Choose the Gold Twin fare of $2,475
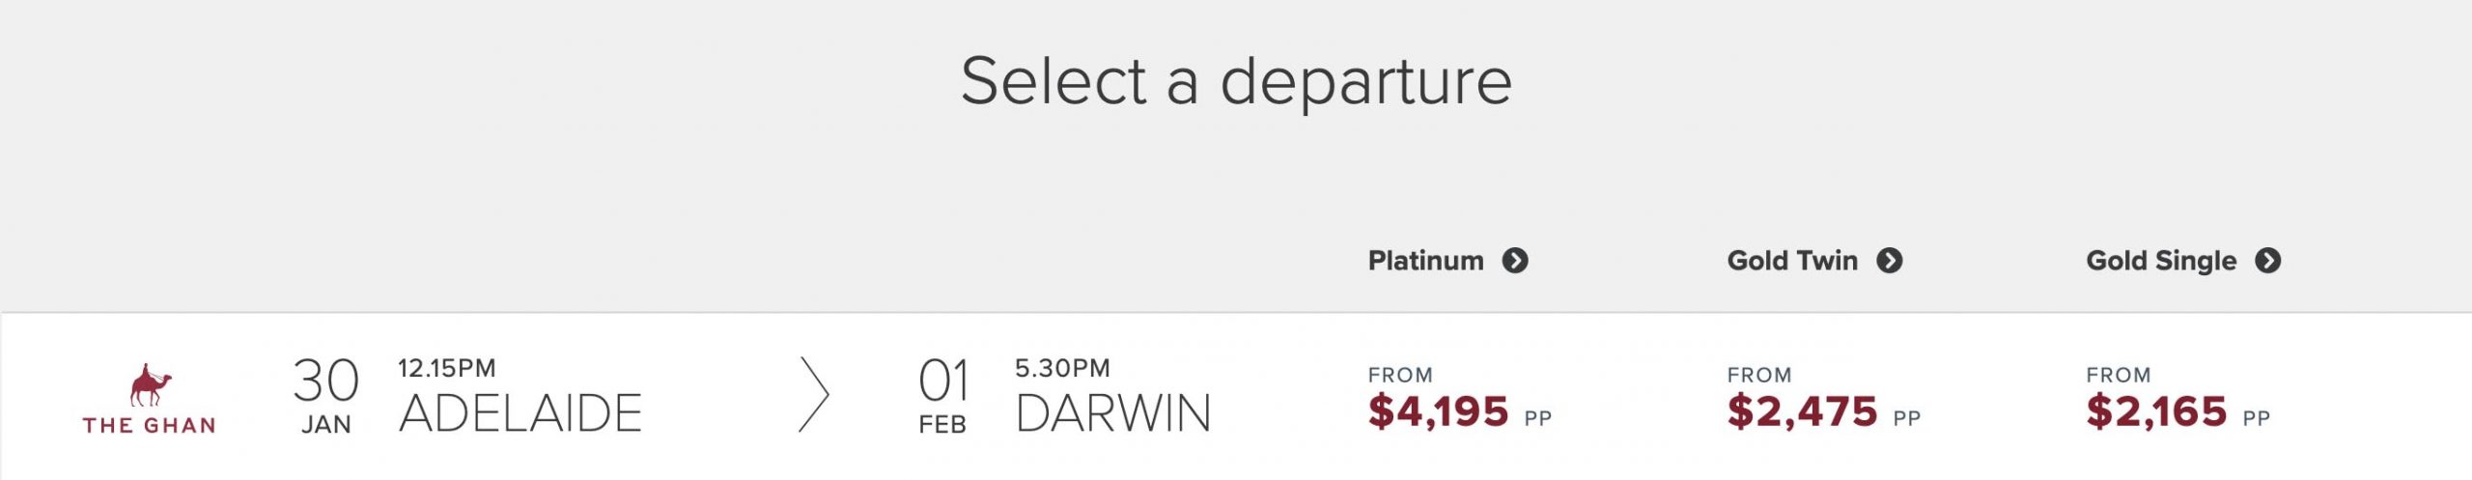 [1802, 412]
